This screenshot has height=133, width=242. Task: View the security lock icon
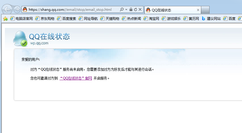pyautogui.click(x=131, y=10)
